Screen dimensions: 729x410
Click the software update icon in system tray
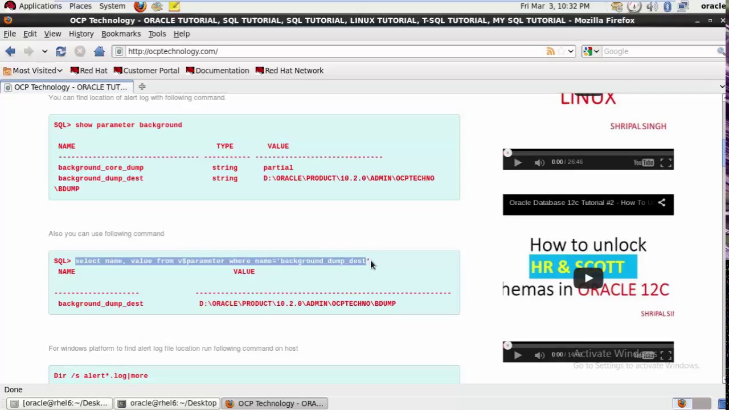click(x=617, y=6)
